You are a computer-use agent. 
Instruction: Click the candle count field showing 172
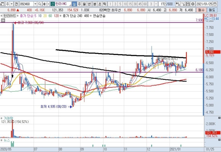point(162,4)
